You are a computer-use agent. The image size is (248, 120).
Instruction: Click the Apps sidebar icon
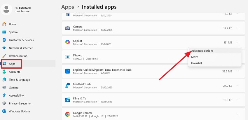pyautogui.click(x=4, y=64)
